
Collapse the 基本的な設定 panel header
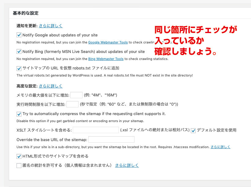tap(26, 13)
